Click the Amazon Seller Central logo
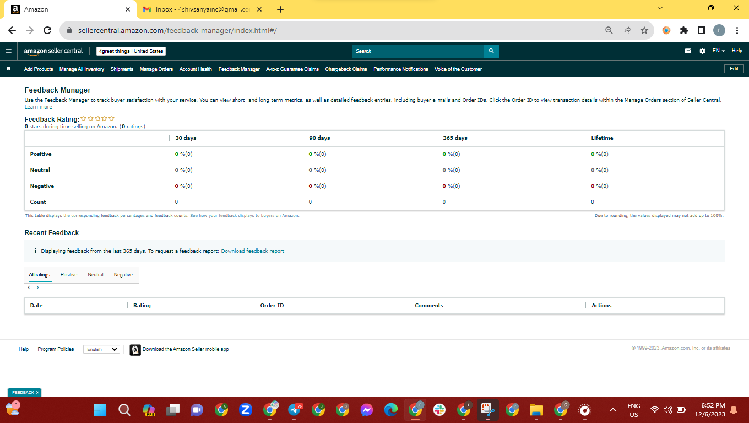 click(x=53, y=51)
